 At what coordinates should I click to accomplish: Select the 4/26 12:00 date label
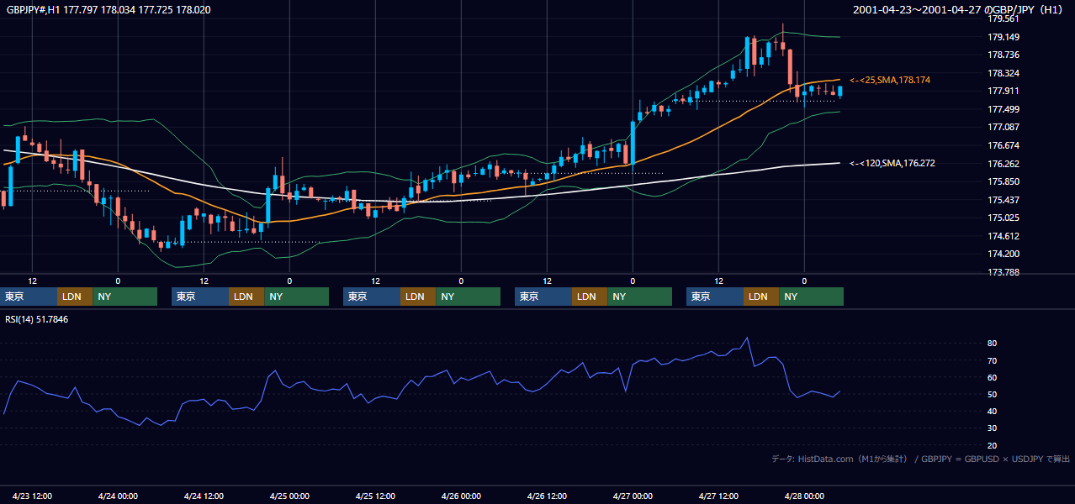coord(547,496)
